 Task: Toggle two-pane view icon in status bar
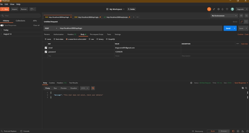pos(233,131)
